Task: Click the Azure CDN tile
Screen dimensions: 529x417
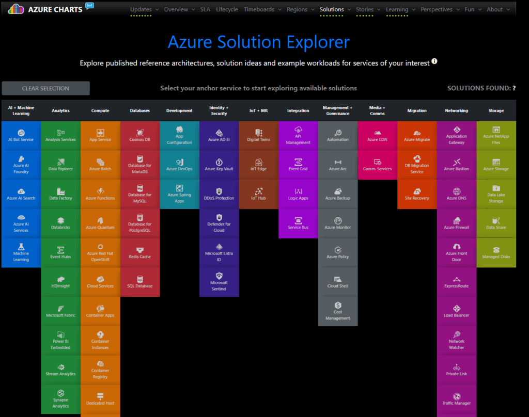Action: [x=377, y=136]
